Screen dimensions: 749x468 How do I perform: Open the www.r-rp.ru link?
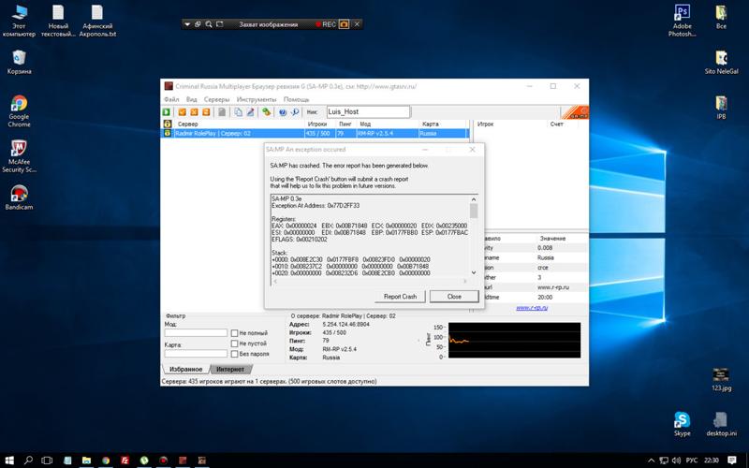pos(532,308)
